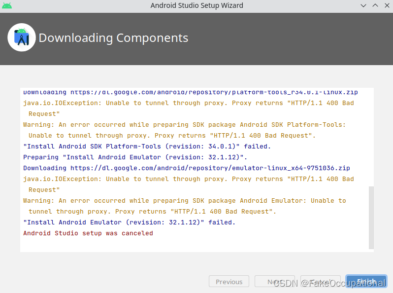Screen dimensions: 393x293
Task: Click the first java.io.IOException proxy error line
Action: pyautogui.click(x=188, y=108)
